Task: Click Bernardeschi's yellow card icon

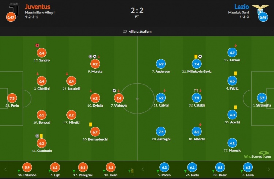Action: [91, 124]
